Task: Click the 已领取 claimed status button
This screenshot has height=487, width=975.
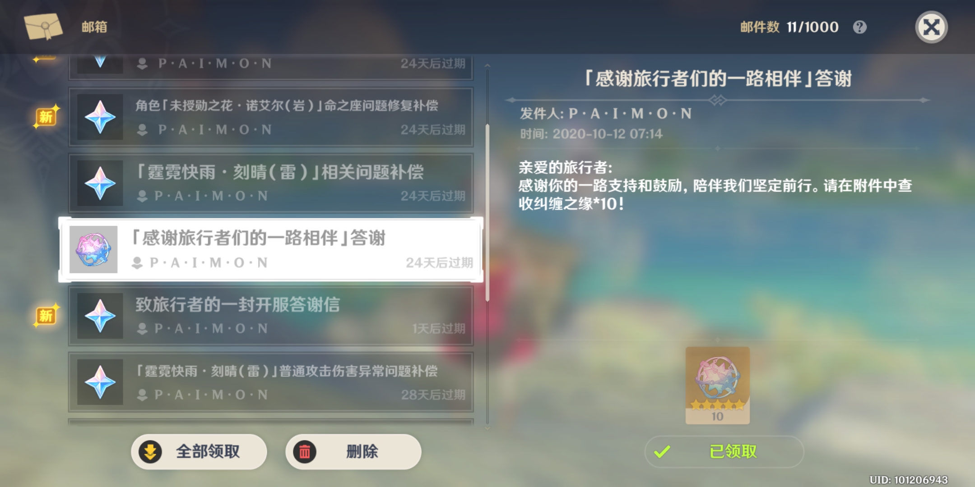Action: pos(724,451)
